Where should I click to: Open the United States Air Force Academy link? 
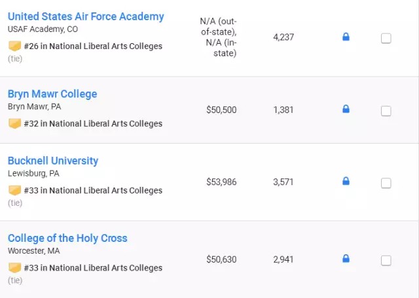pyautogui.click(x=86, y=16)
